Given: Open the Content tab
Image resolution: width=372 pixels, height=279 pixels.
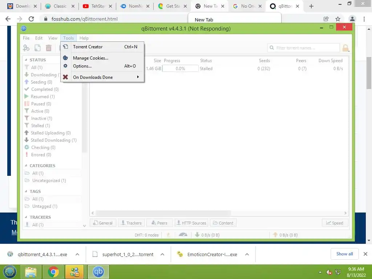Looking at the screenshot, I should tap(223, 223).
